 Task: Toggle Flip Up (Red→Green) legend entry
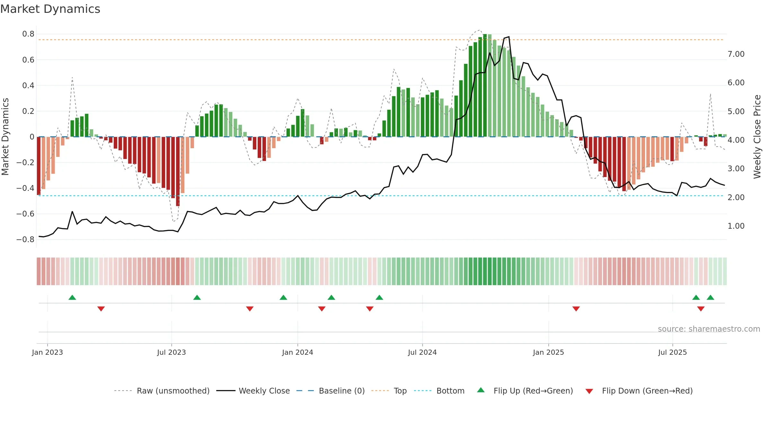point(525,391)
